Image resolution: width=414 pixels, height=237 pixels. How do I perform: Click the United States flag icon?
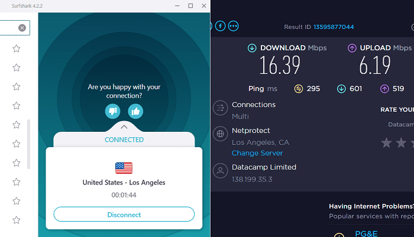click(124, 168)
